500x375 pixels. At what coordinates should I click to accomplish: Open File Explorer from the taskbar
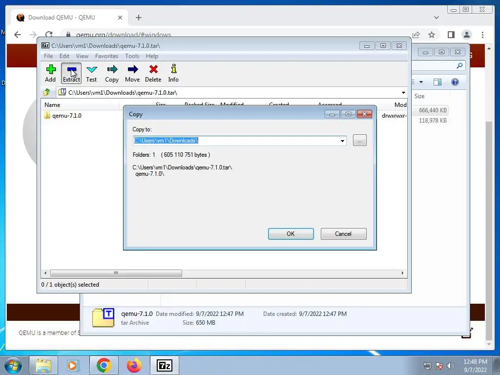coord(43,365)
